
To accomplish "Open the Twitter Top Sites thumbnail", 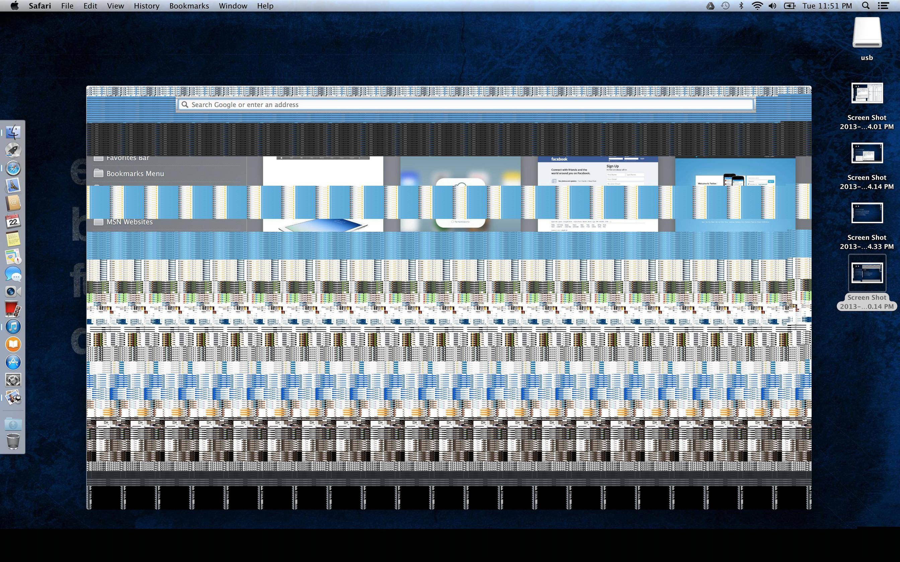I will click(735, 172).
